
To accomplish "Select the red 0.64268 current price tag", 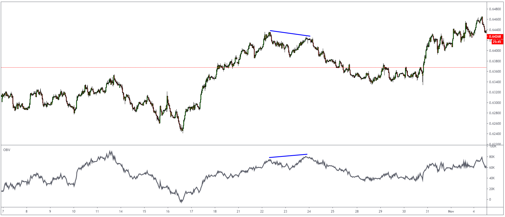I will (x=494, y=37).
